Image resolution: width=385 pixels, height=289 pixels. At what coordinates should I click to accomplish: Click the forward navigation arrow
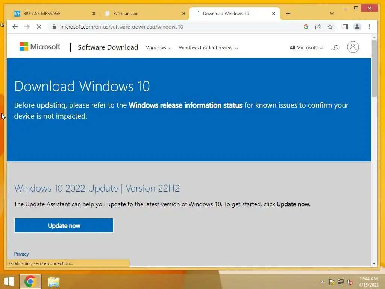pyautogui.click(x=27, y=27)
